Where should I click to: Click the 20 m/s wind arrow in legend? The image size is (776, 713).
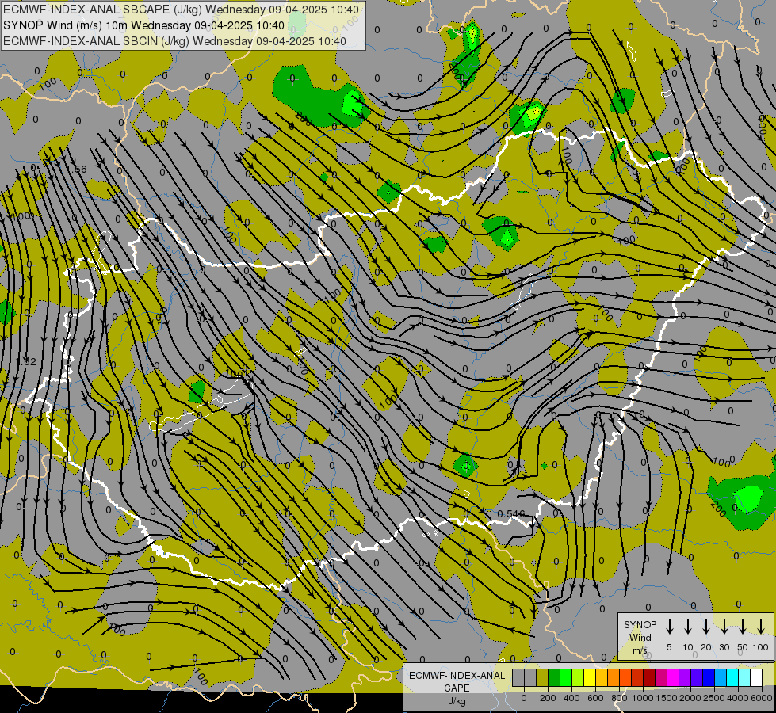click(705, 626)
